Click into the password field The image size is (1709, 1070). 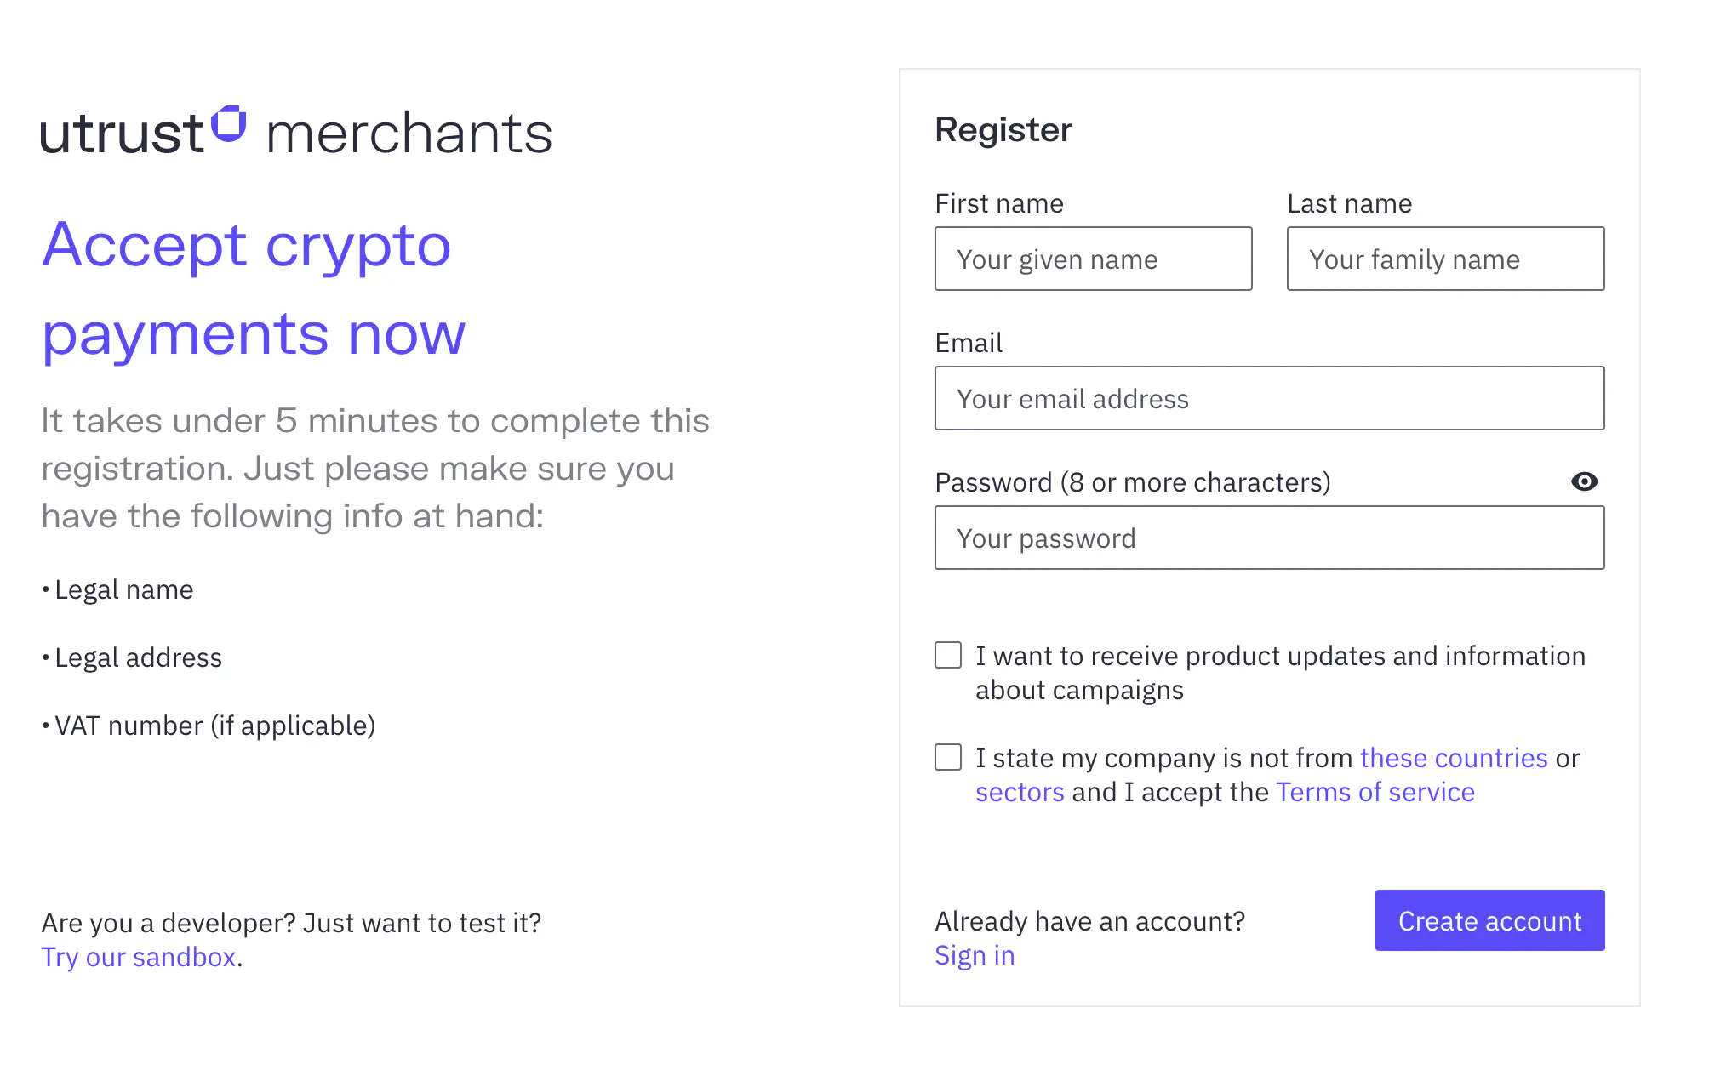click(1269, 538)
